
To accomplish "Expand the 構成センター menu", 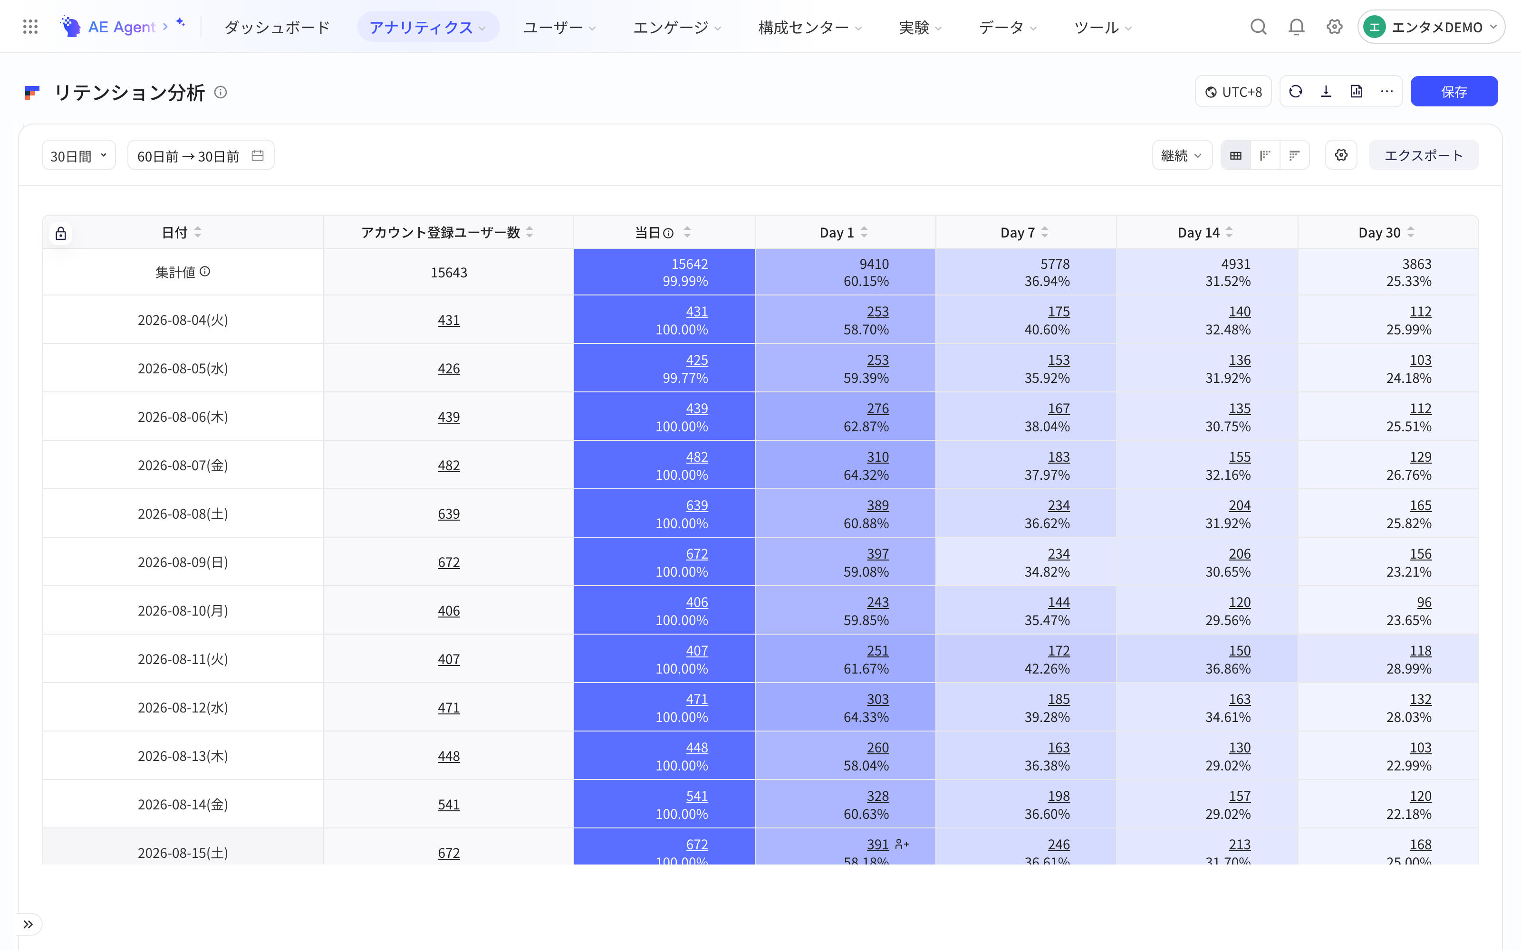I will [x=809, y=27].
